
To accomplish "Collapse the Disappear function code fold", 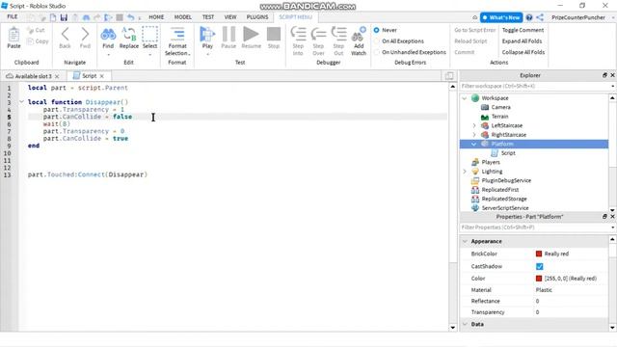I will point(21,102).
